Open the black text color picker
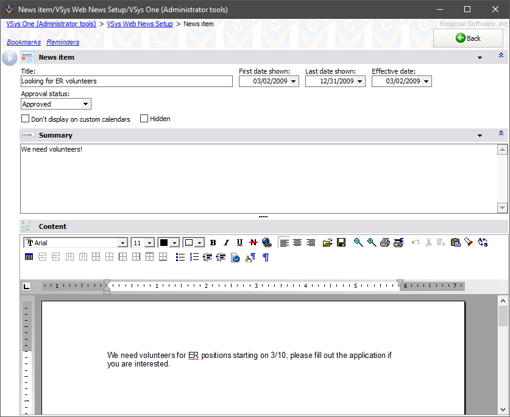 [x=175, y=243]
